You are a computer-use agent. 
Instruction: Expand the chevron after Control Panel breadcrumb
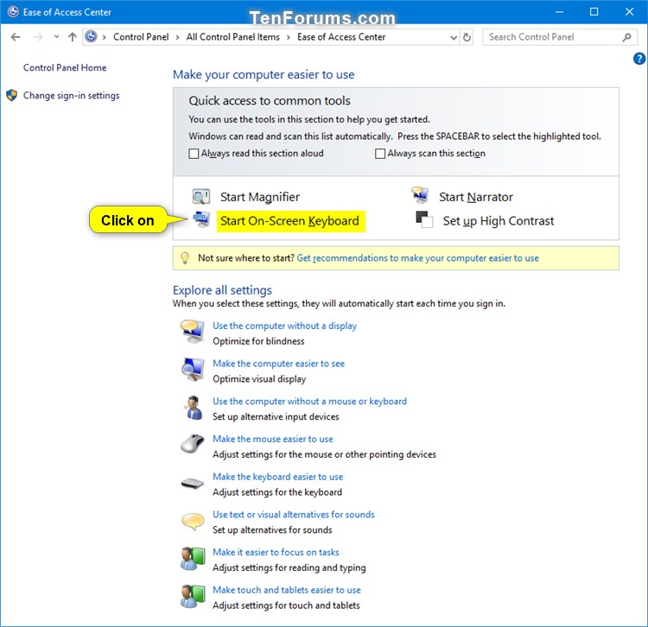click(177, 38)
